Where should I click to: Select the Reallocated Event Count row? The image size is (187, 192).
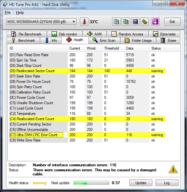87,119
